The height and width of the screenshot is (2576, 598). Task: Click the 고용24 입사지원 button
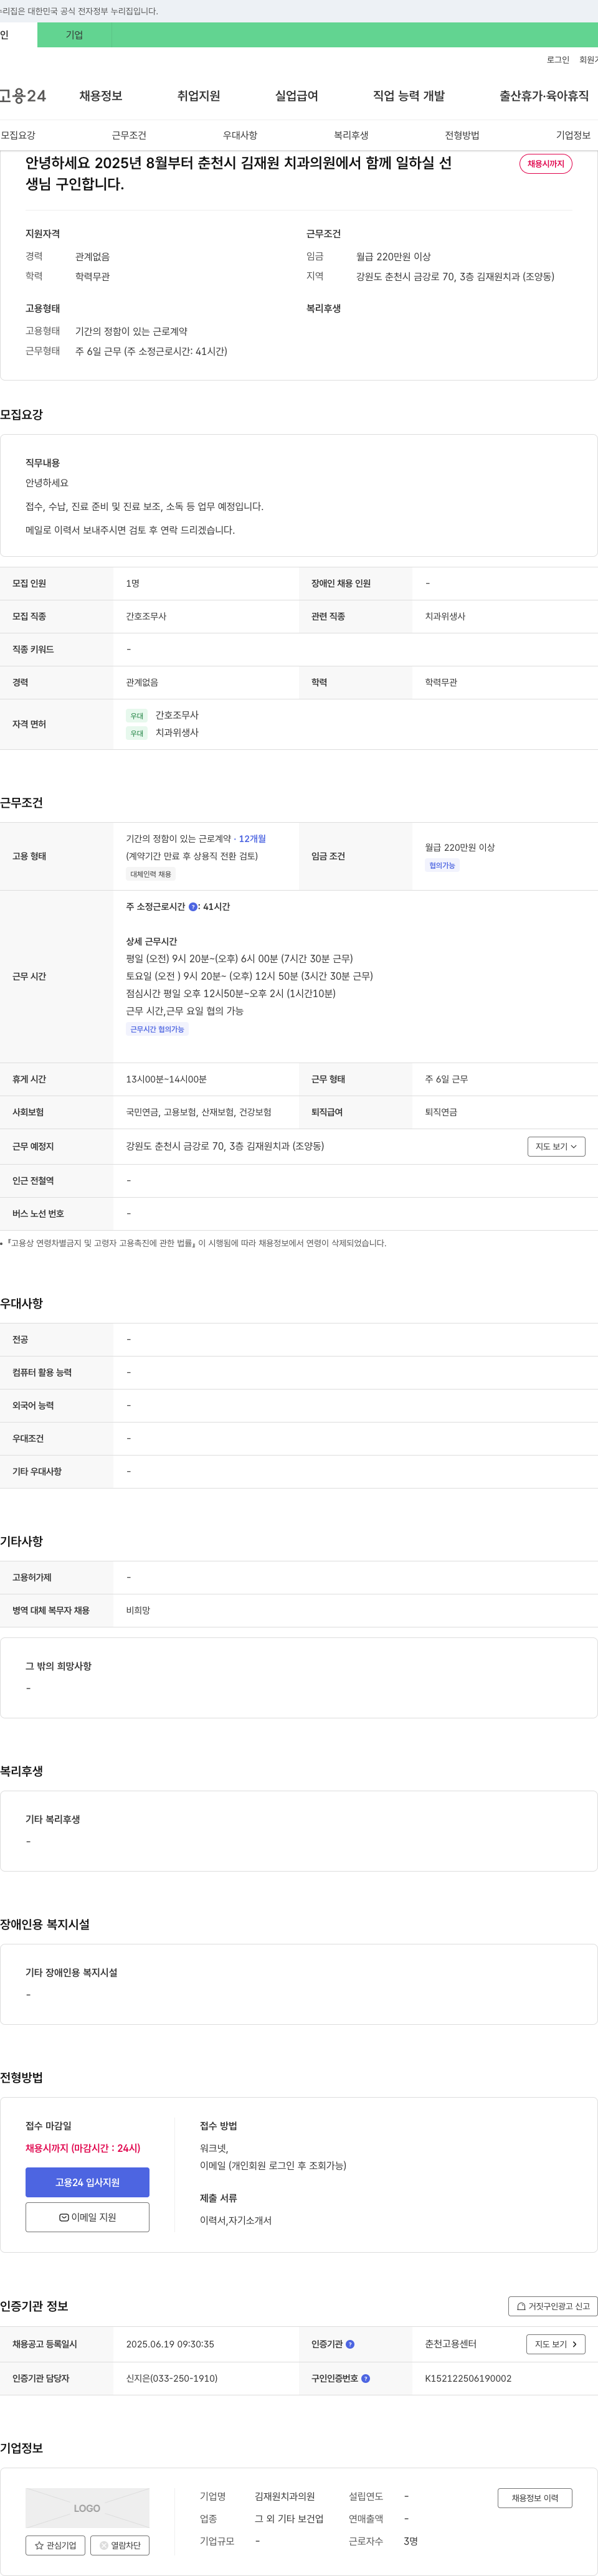(x=87, y=2182)
